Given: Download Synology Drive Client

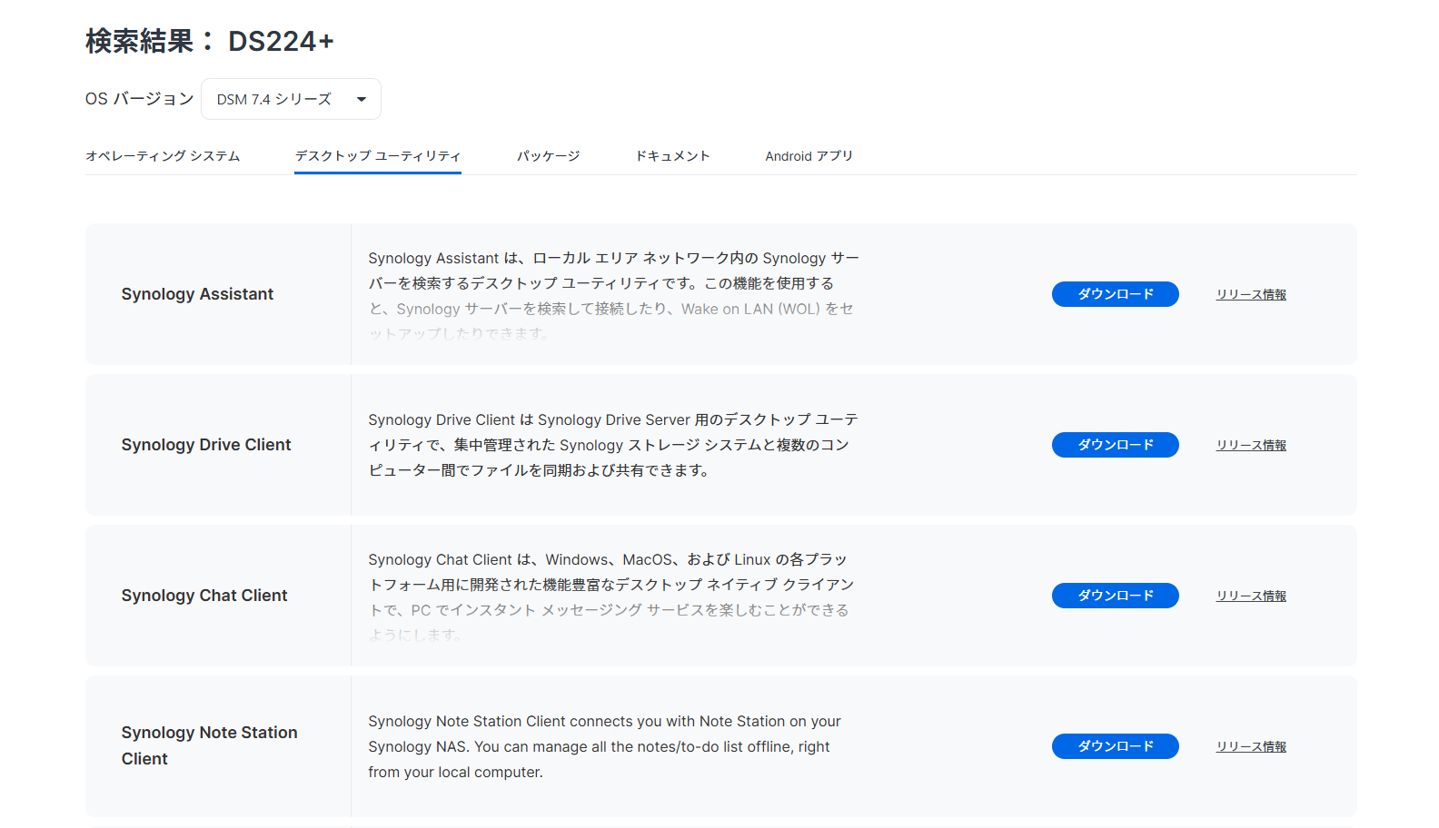Looking at the screenshot, I should point(1116,445).
